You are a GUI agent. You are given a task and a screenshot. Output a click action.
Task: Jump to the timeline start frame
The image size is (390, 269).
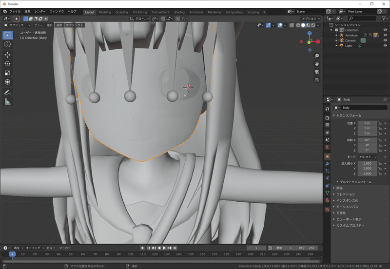tap(149, 248)
